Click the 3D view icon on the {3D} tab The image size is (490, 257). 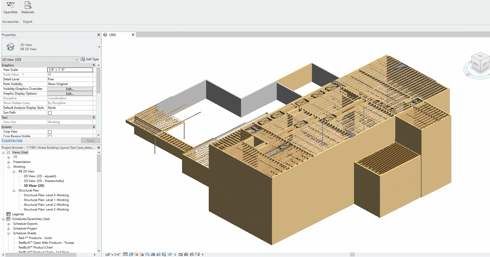click(x=105, y=35)
